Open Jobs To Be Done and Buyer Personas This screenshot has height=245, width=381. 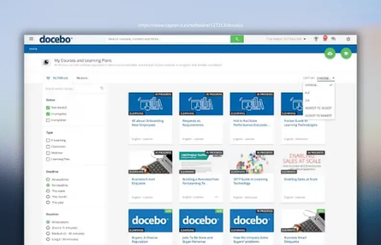click(198, 240)
